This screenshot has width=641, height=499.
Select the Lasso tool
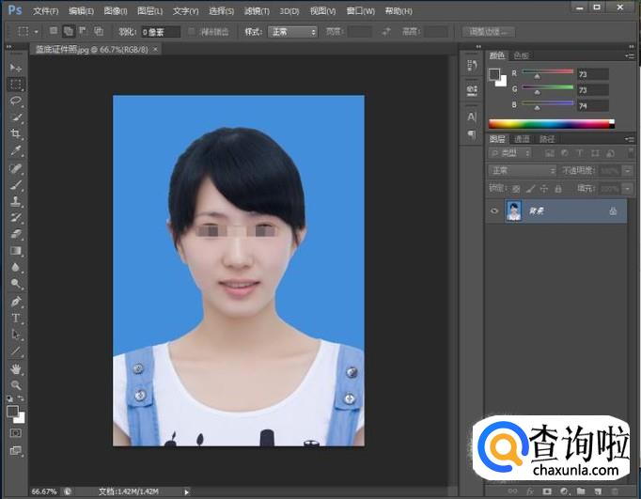(16, 101)
